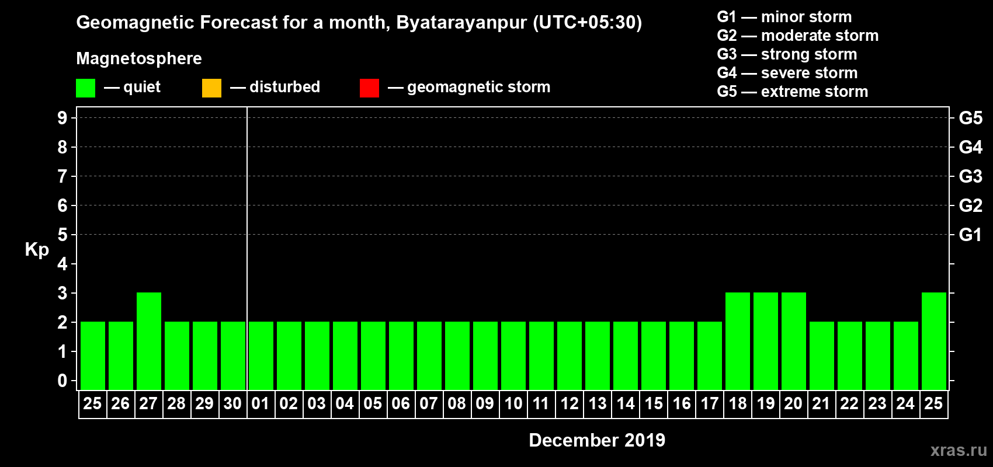Click the bar for December 18
The height and width of the screenshot is (467, 993).
[738, 341]
